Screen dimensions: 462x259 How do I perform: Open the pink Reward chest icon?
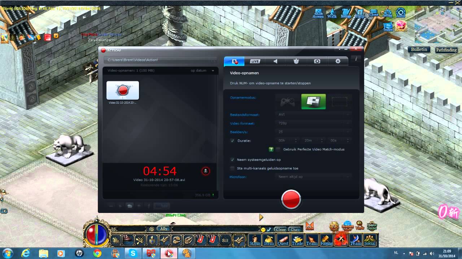point(401,26)
